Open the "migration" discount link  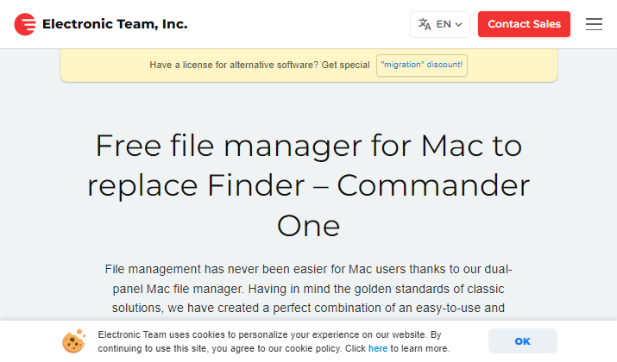(422, 65)
